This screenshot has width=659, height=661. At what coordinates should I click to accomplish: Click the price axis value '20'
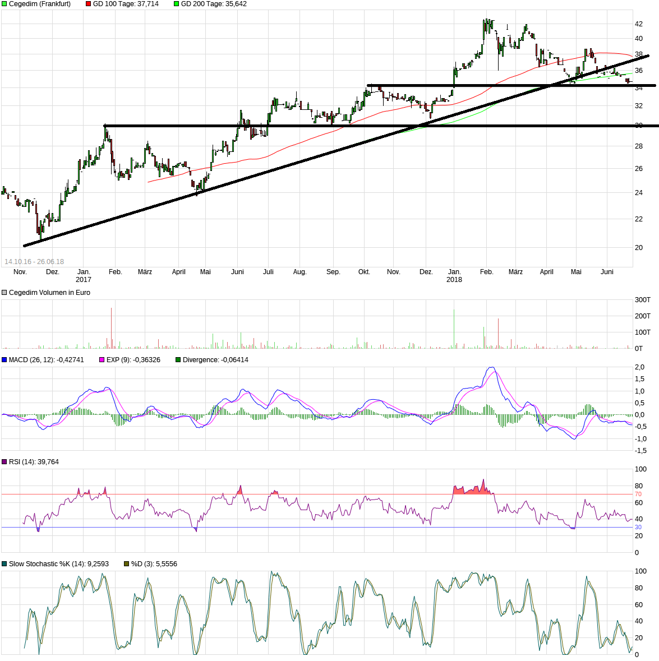pyautogui.click(x=639, y=248)
